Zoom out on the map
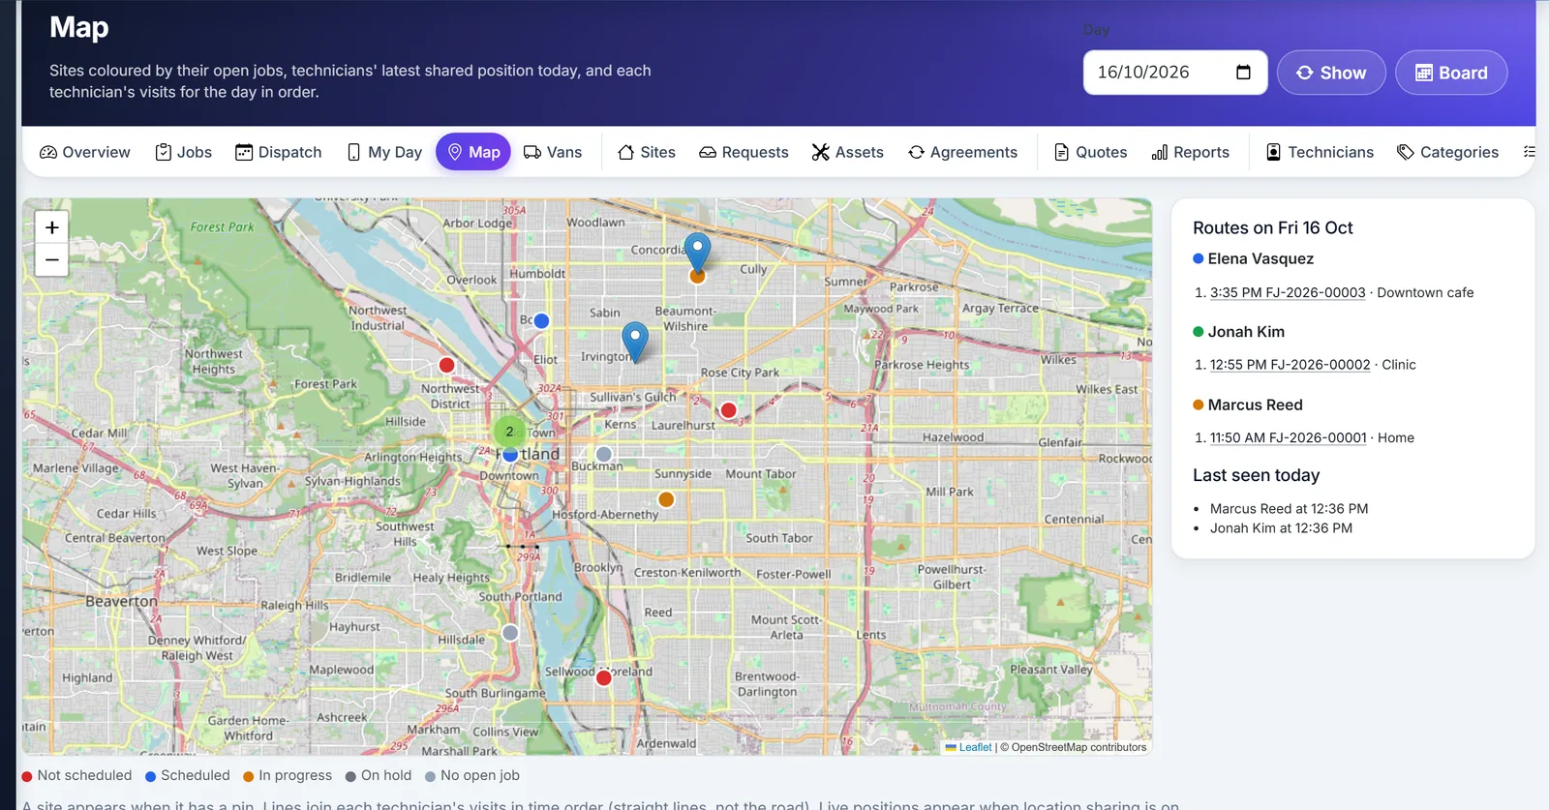This screenshot has height=810, width=1549. click(52, 259)
